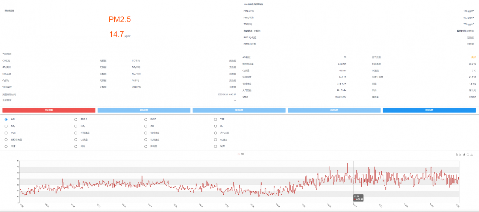Screen dimensions: 479x212
Task: Select the 风速 radio button
Action: [6, 147]
